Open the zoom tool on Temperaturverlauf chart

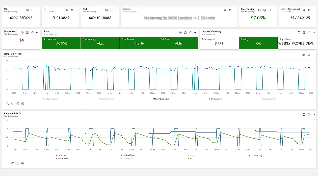tap(8, 103)
